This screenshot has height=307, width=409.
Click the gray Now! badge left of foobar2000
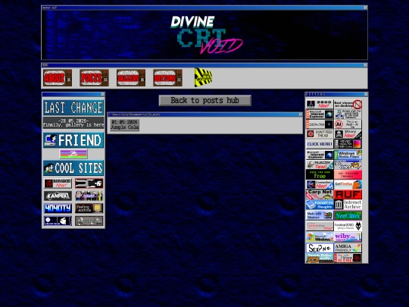(x=320, y=226)
